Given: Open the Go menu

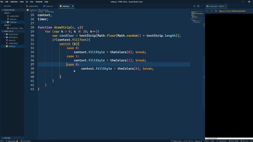Looking at the screenshot, I should 27,2.
